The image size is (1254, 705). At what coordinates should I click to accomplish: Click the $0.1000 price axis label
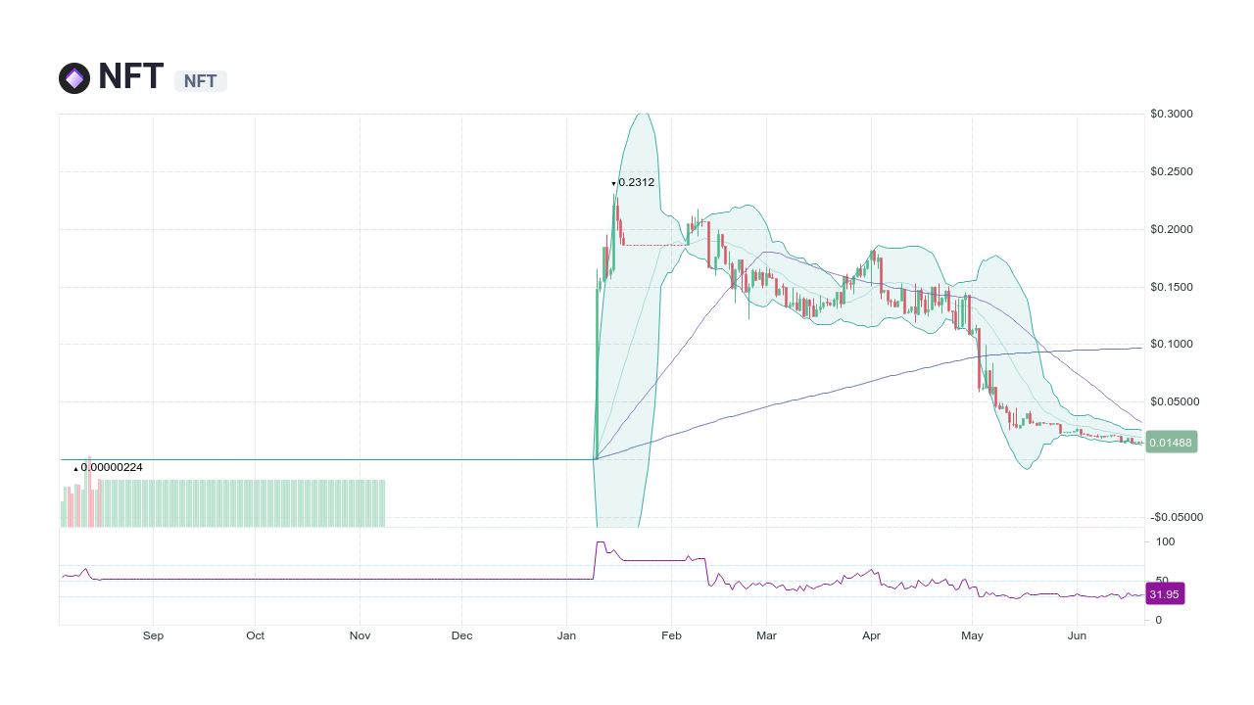coord(1172,344)
